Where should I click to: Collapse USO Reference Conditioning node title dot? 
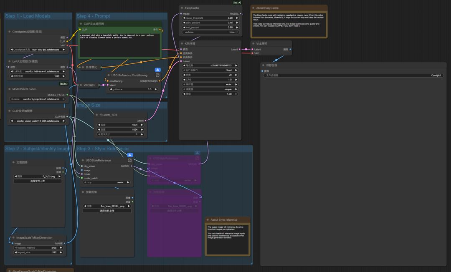point(109,75)
